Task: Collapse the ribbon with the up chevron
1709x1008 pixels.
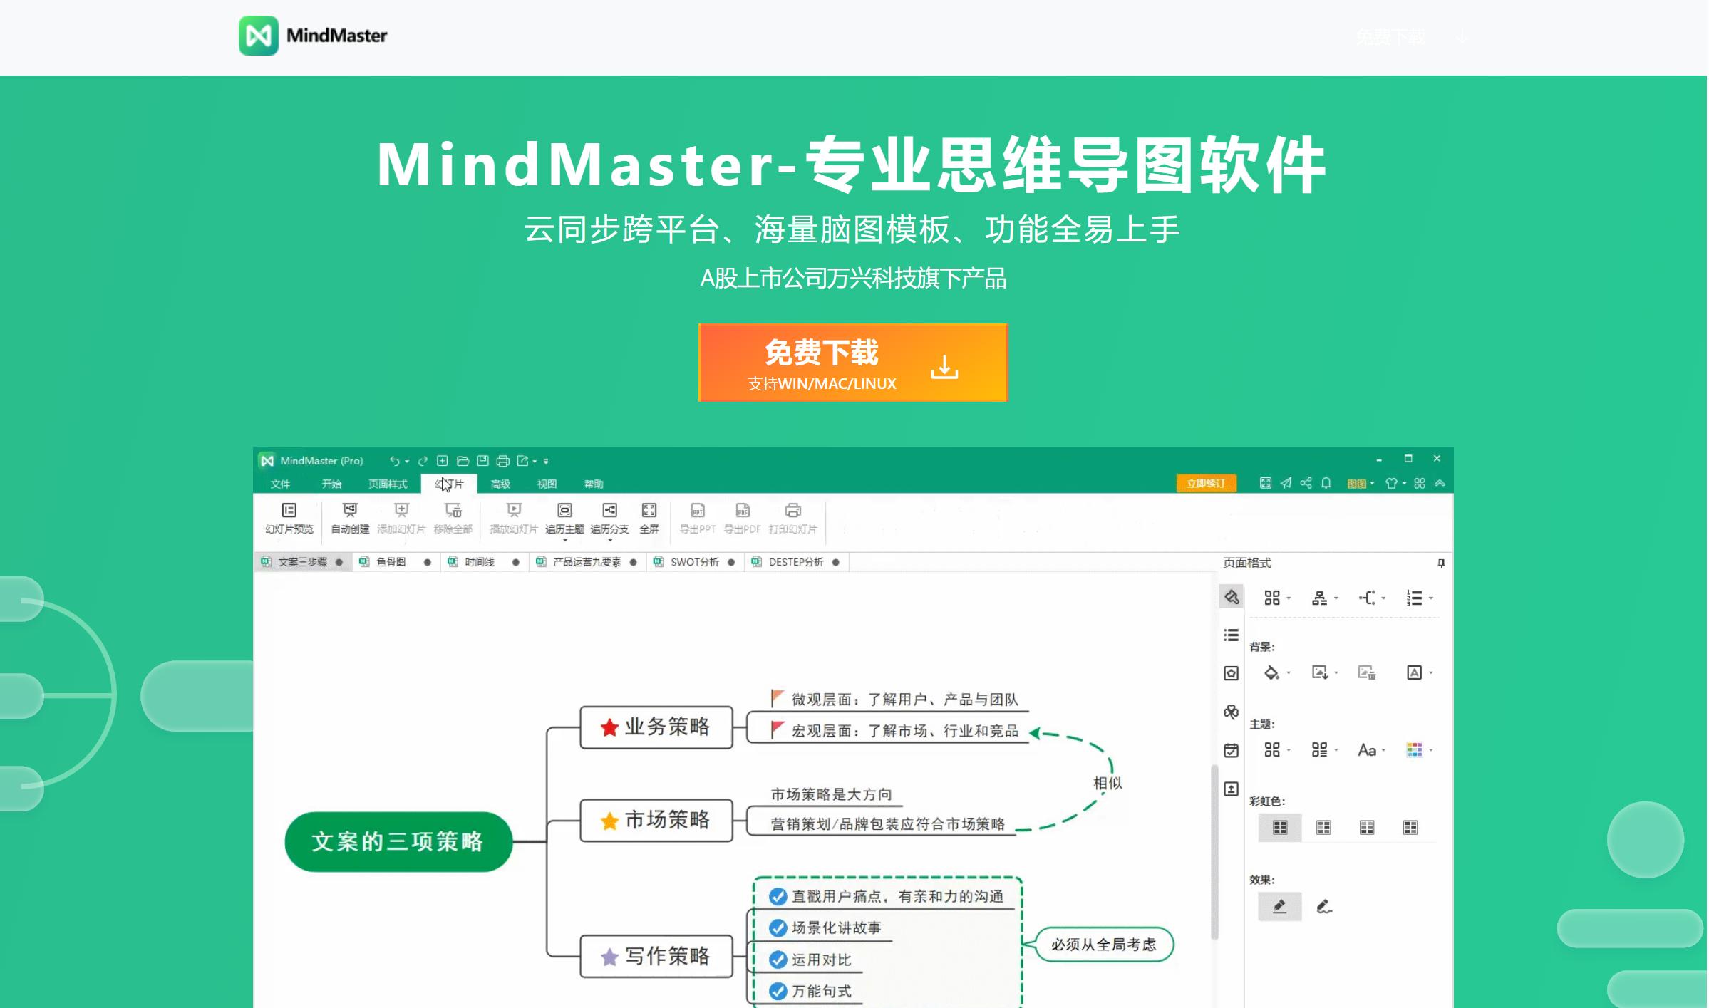Action: coord(1440,483)
